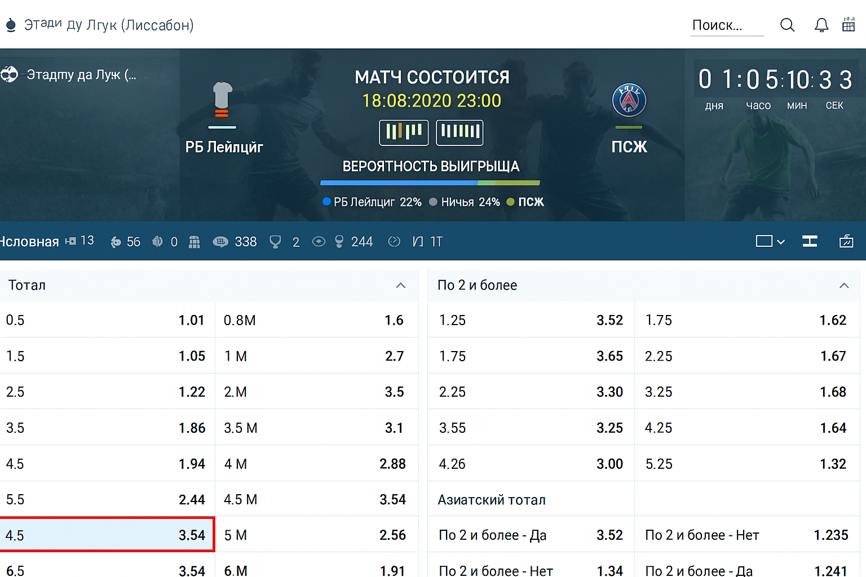Viewport: 866px width, 577px height.
Task: Open the video streams icon showing 56
Action: [116, 241]
